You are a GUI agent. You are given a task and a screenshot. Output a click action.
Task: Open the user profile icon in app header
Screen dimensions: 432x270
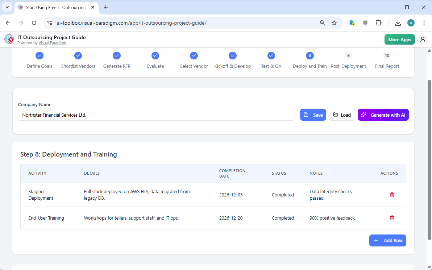423,39
